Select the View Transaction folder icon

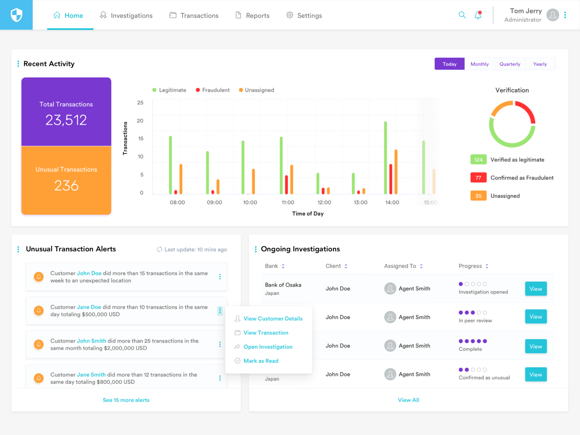(x=237, y=332)
